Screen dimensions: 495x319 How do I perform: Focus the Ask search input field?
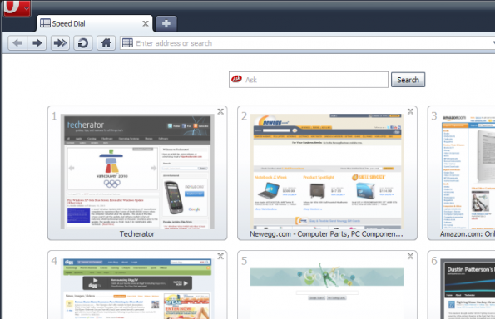309,80
